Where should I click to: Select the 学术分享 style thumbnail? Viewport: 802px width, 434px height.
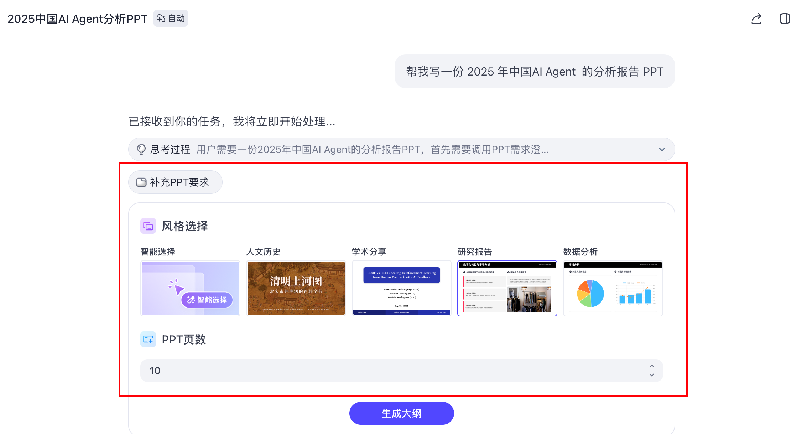pyautogui.click(x=402, y=288)
